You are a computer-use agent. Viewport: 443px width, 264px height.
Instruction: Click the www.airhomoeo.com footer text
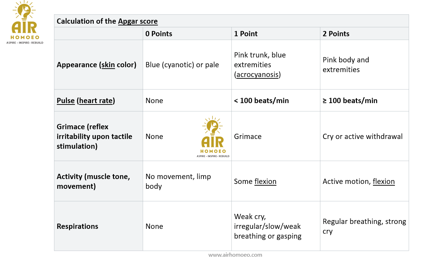click(235, 255)
